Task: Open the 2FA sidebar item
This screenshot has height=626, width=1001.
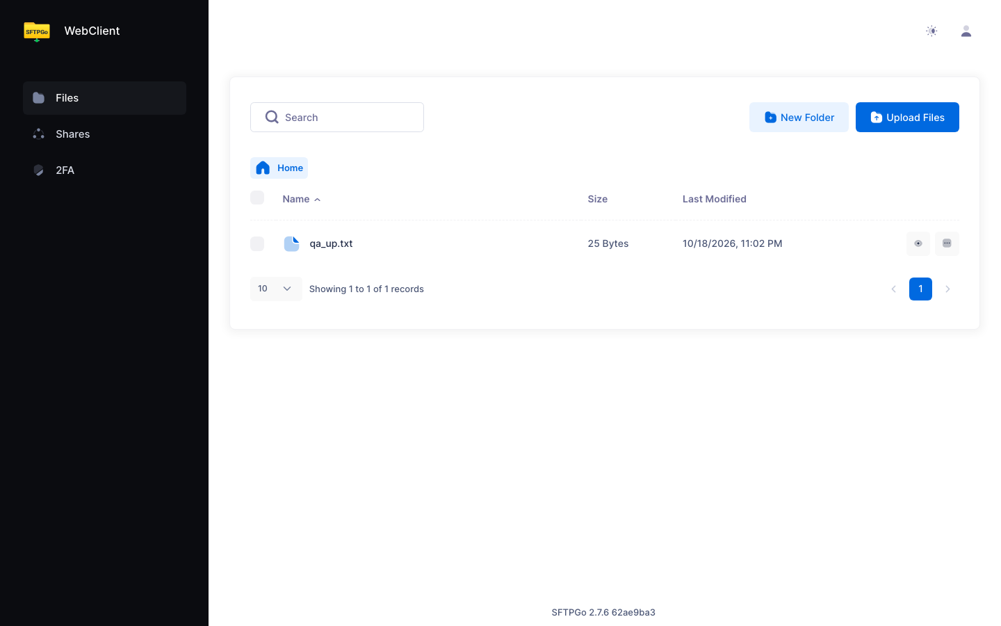Action: [104, 170]
